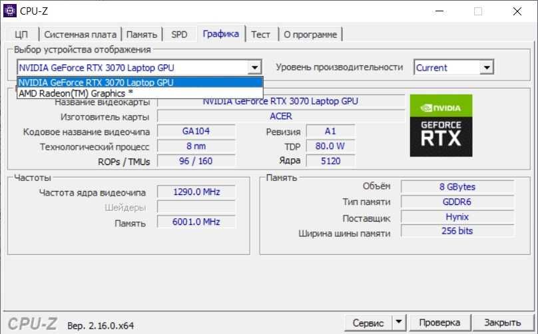Choose AMD Radeon(TM) Graphics option
Image resolution: width=538 pixels, height=334 pixels.
(140, 93)
